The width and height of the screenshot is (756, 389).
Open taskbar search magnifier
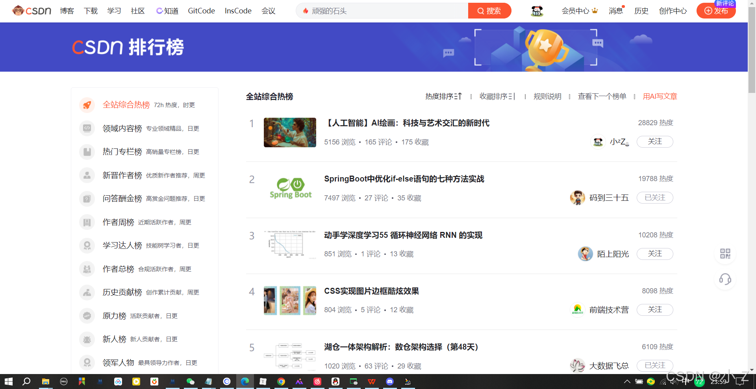[x=26, y=382]
